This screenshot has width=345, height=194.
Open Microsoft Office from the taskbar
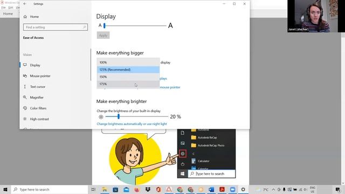(158, 189)
